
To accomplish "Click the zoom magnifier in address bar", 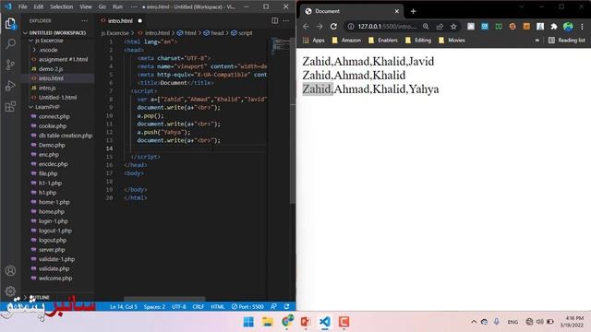I will [426, 27].
